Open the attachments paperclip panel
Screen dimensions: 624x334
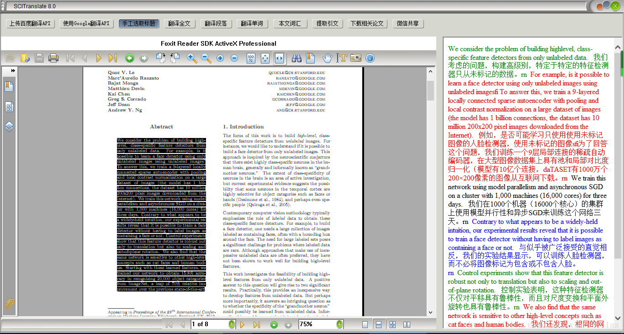point(9,304)
